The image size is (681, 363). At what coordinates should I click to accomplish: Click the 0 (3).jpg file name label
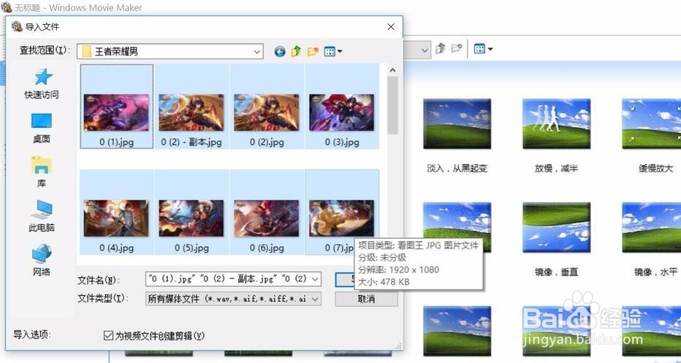pyautogui.click(x=342, y=142)
